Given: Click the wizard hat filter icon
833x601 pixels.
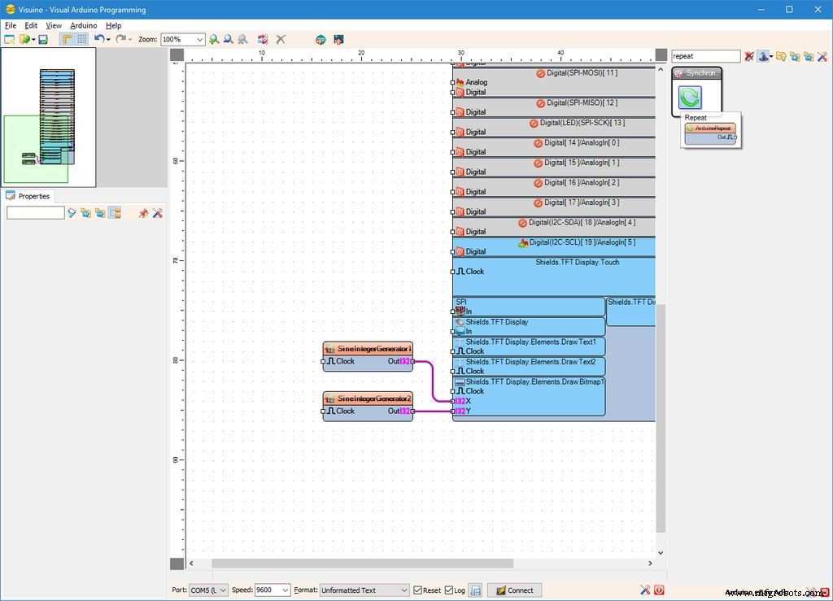Looking at the screenshot, I should (763, 55).
